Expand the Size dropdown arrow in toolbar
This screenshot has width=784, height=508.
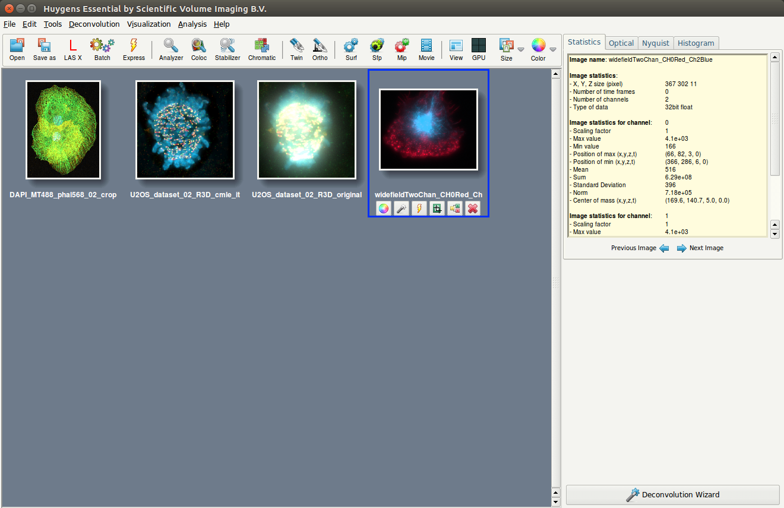coord(521,50)
